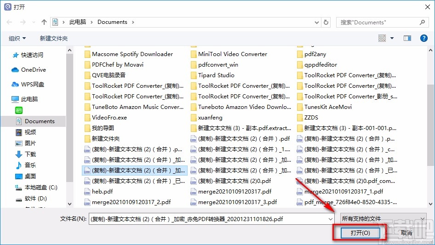Select Documents in the sidebar
Screen dimensions: 435x245
[35, 121]
